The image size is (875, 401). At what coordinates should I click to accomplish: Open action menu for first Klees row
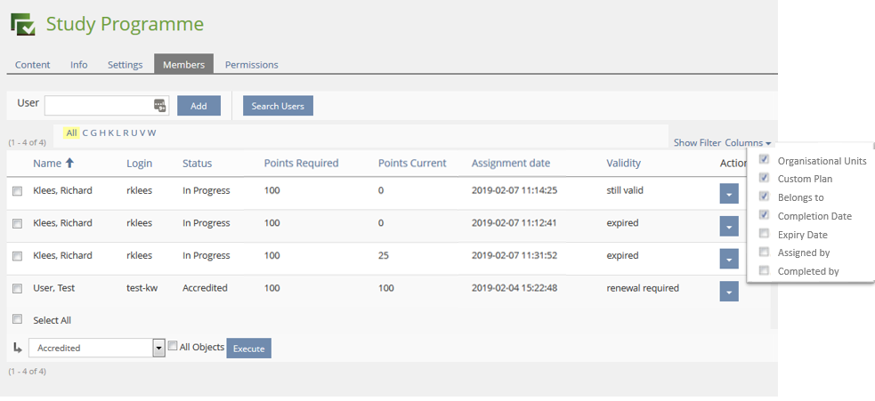(728, 194)
